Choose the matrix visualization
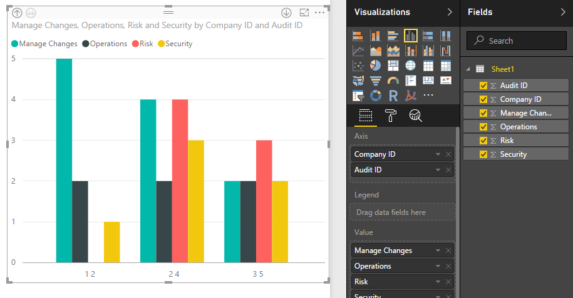 445,66
